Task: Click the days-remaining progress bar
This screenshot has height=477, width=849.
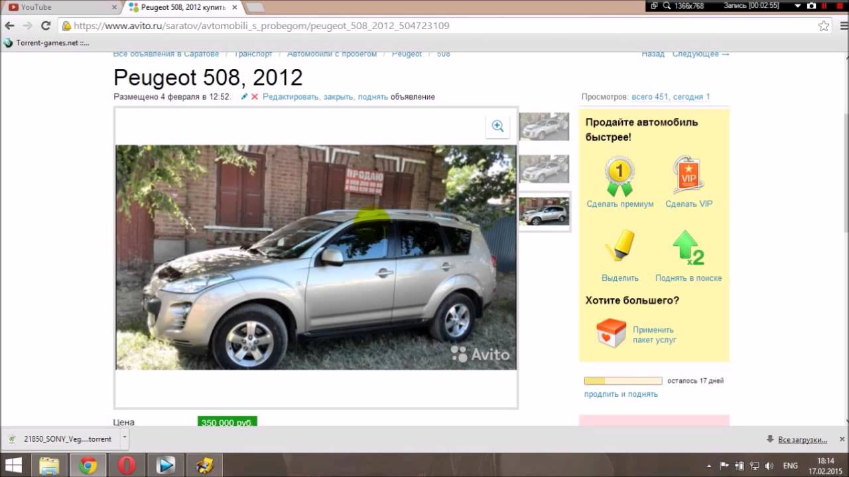Action: click(623, 381)
